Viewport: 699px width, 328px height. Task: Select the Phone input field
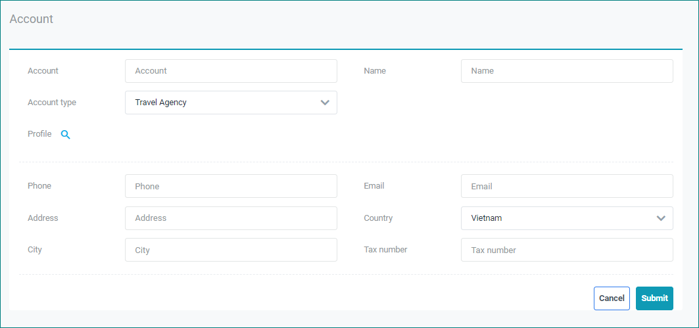coord(231,186)
